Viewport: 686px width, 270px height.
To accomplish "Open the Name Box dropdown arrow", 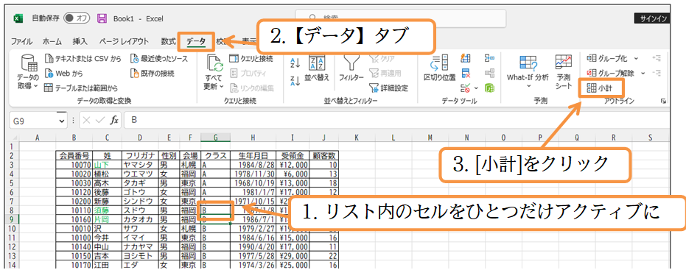I will point(61,121).
